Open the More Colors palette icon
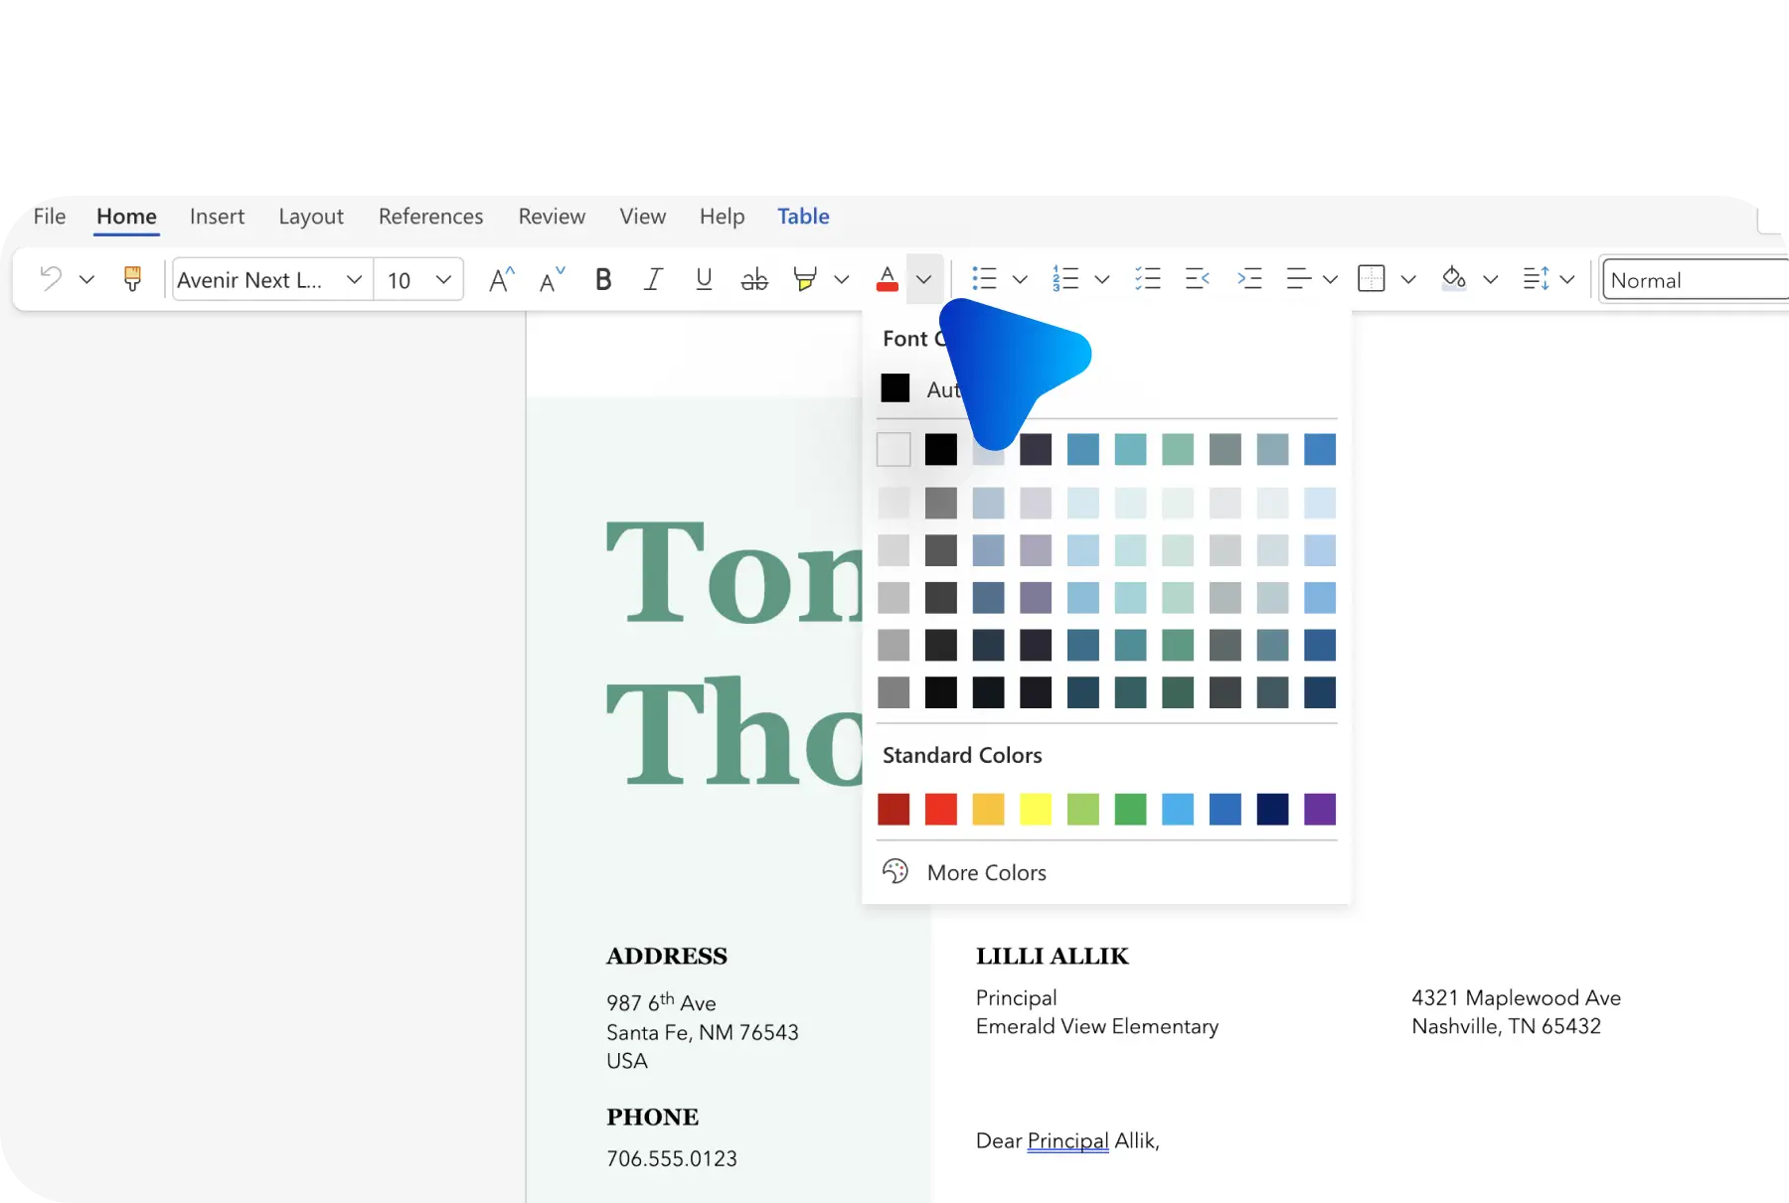This screenshot has width=1789, height=1203. pyautogui.click(x=895, y=871)
